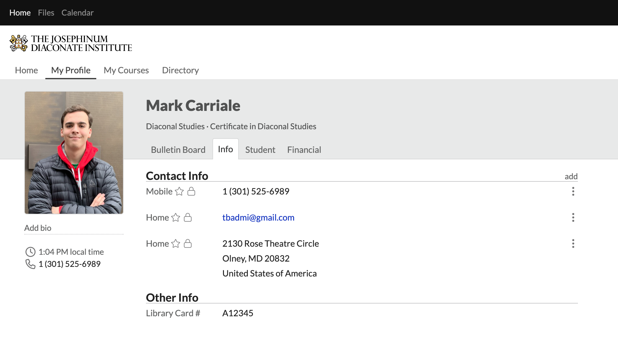Click the add link in Contact Info
This screenshot has width=618, height=338.
click(x=571, y=176)
